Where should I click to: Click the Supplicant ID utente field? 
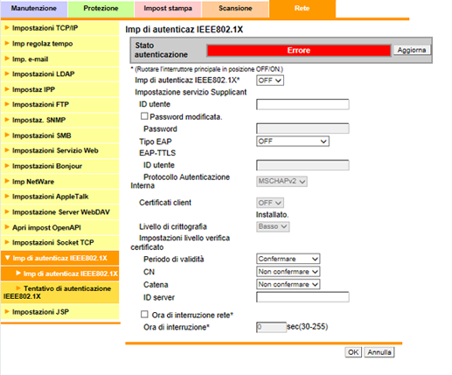302,104
